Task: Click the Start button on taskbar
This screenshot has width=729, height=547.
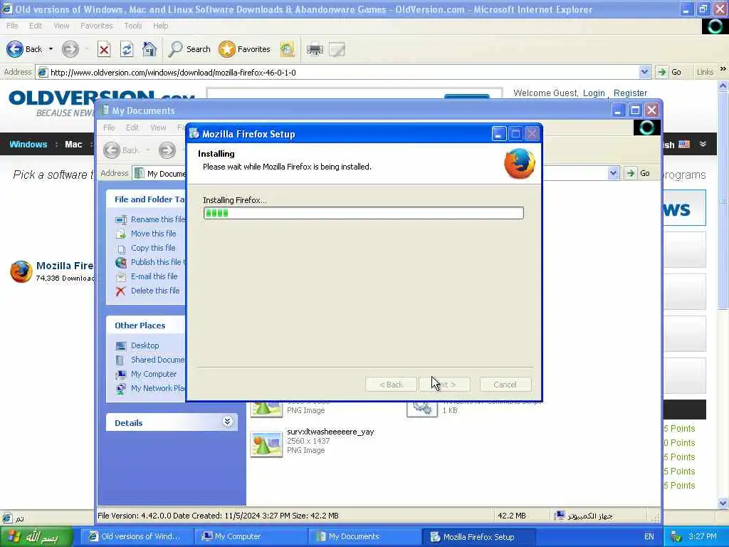Action: pos(37,536)
